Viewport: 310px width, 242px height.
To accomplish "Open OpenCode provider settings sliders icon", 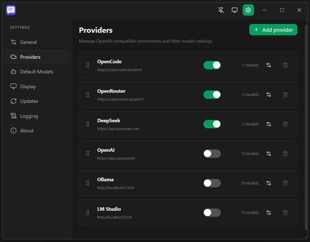I will pyautogui.click(x=269, y=65).
